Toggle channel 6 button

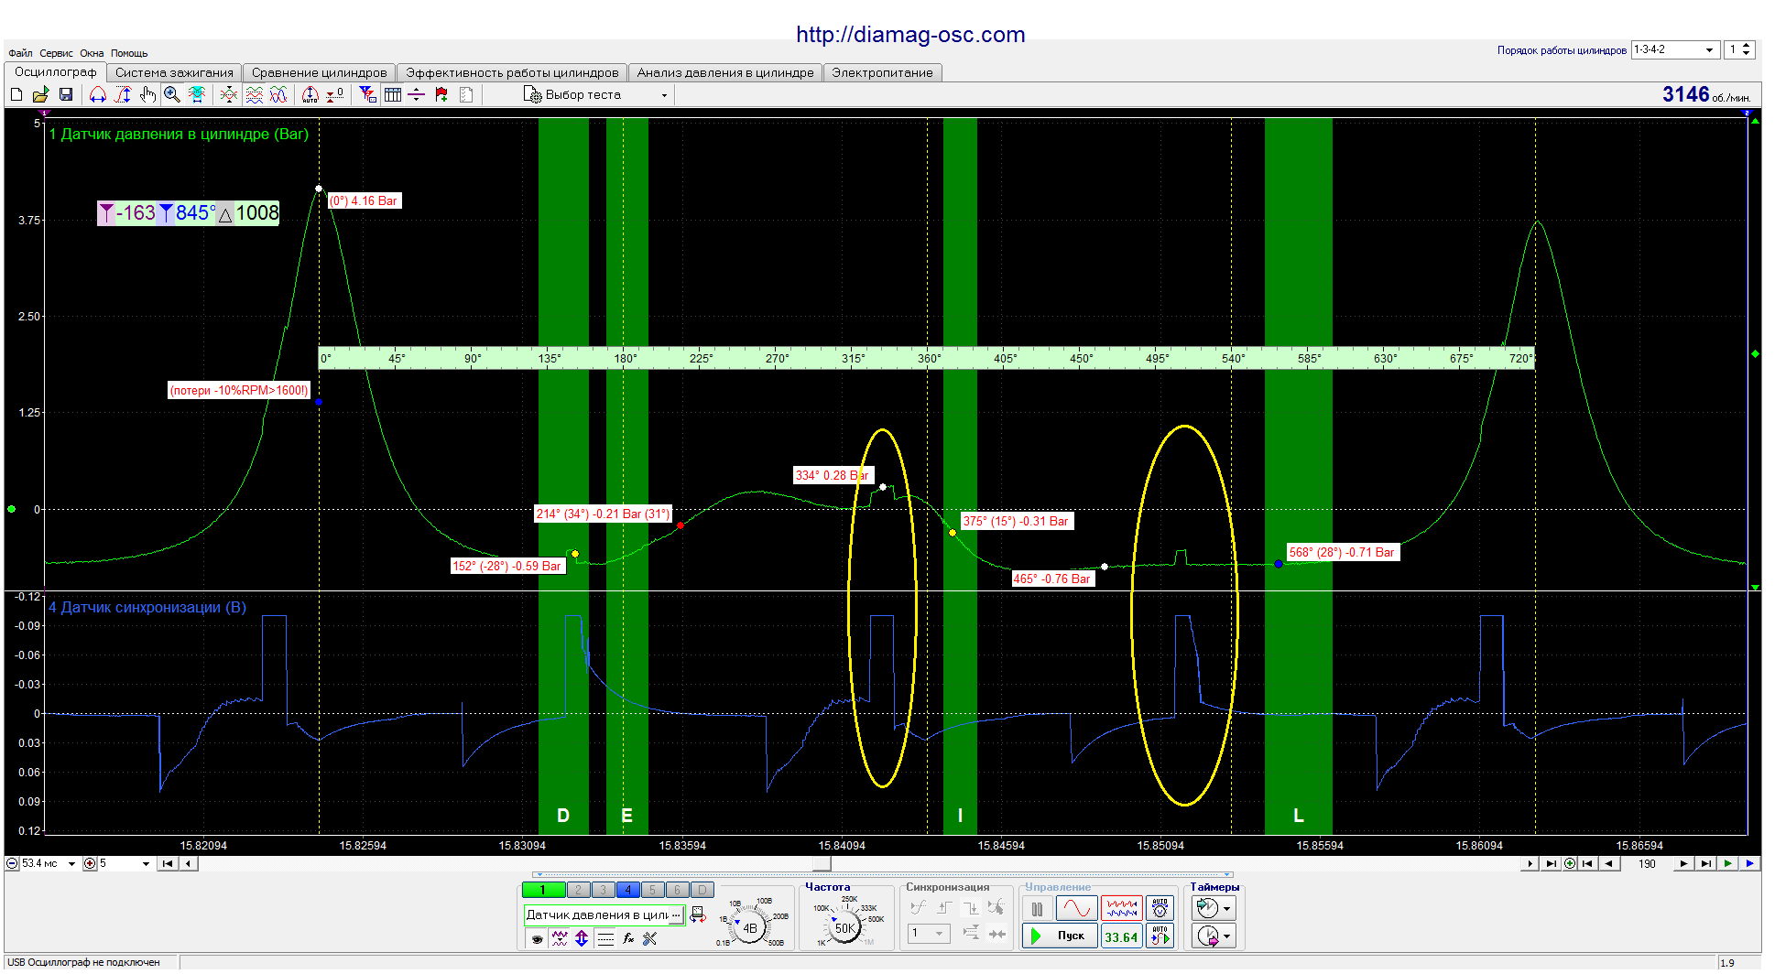[677, 890]
